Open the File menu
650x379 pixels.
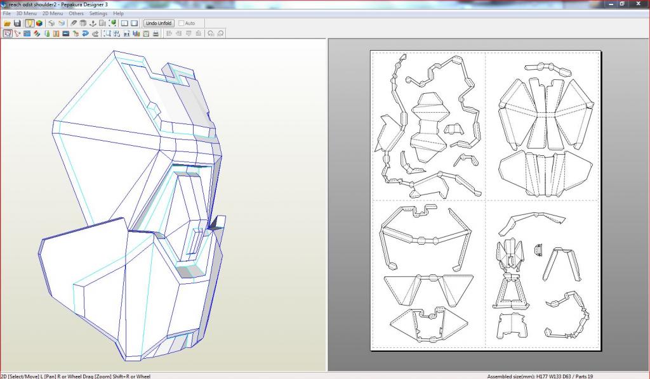point(6,13)
